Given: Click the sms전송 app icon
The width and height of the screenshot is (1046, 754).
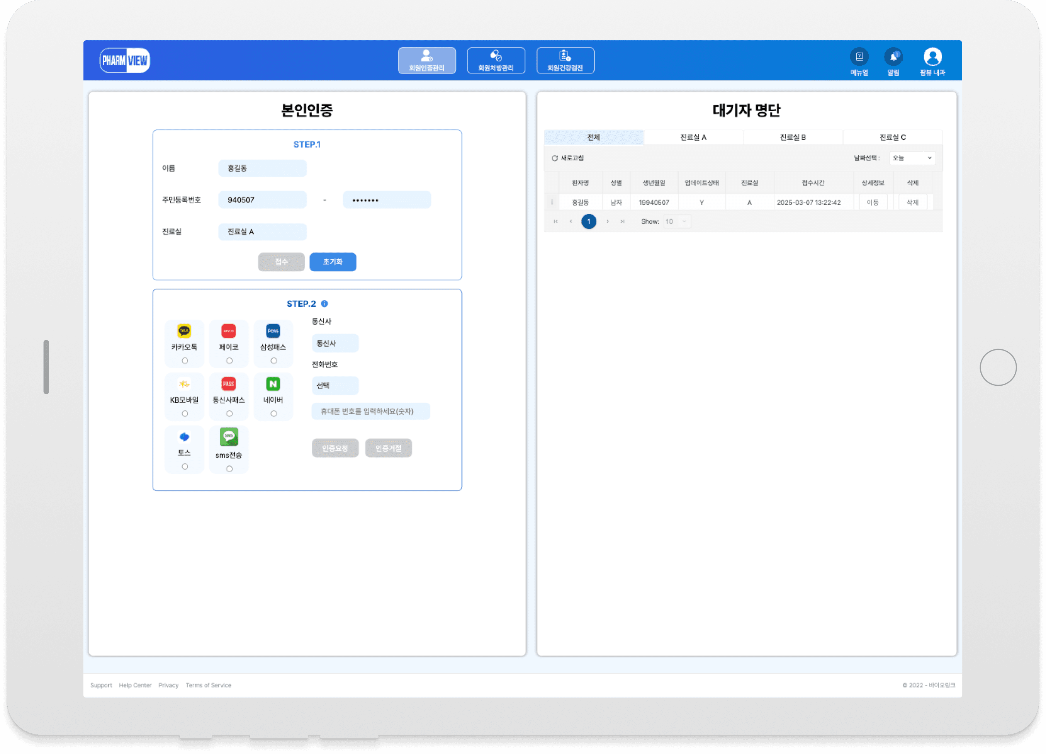Looking at the screenshot, I should pos(229,437).
